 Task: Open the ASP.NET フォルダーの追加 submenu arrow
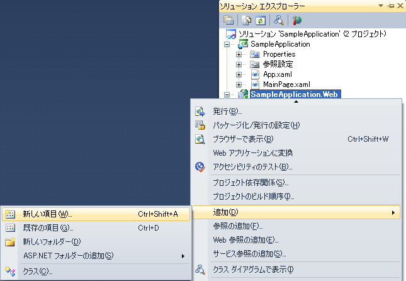(x=183, y=256)
